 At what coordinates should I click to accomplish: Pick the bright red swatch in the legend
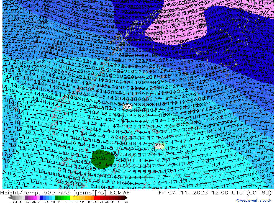(x=96, y=198)
